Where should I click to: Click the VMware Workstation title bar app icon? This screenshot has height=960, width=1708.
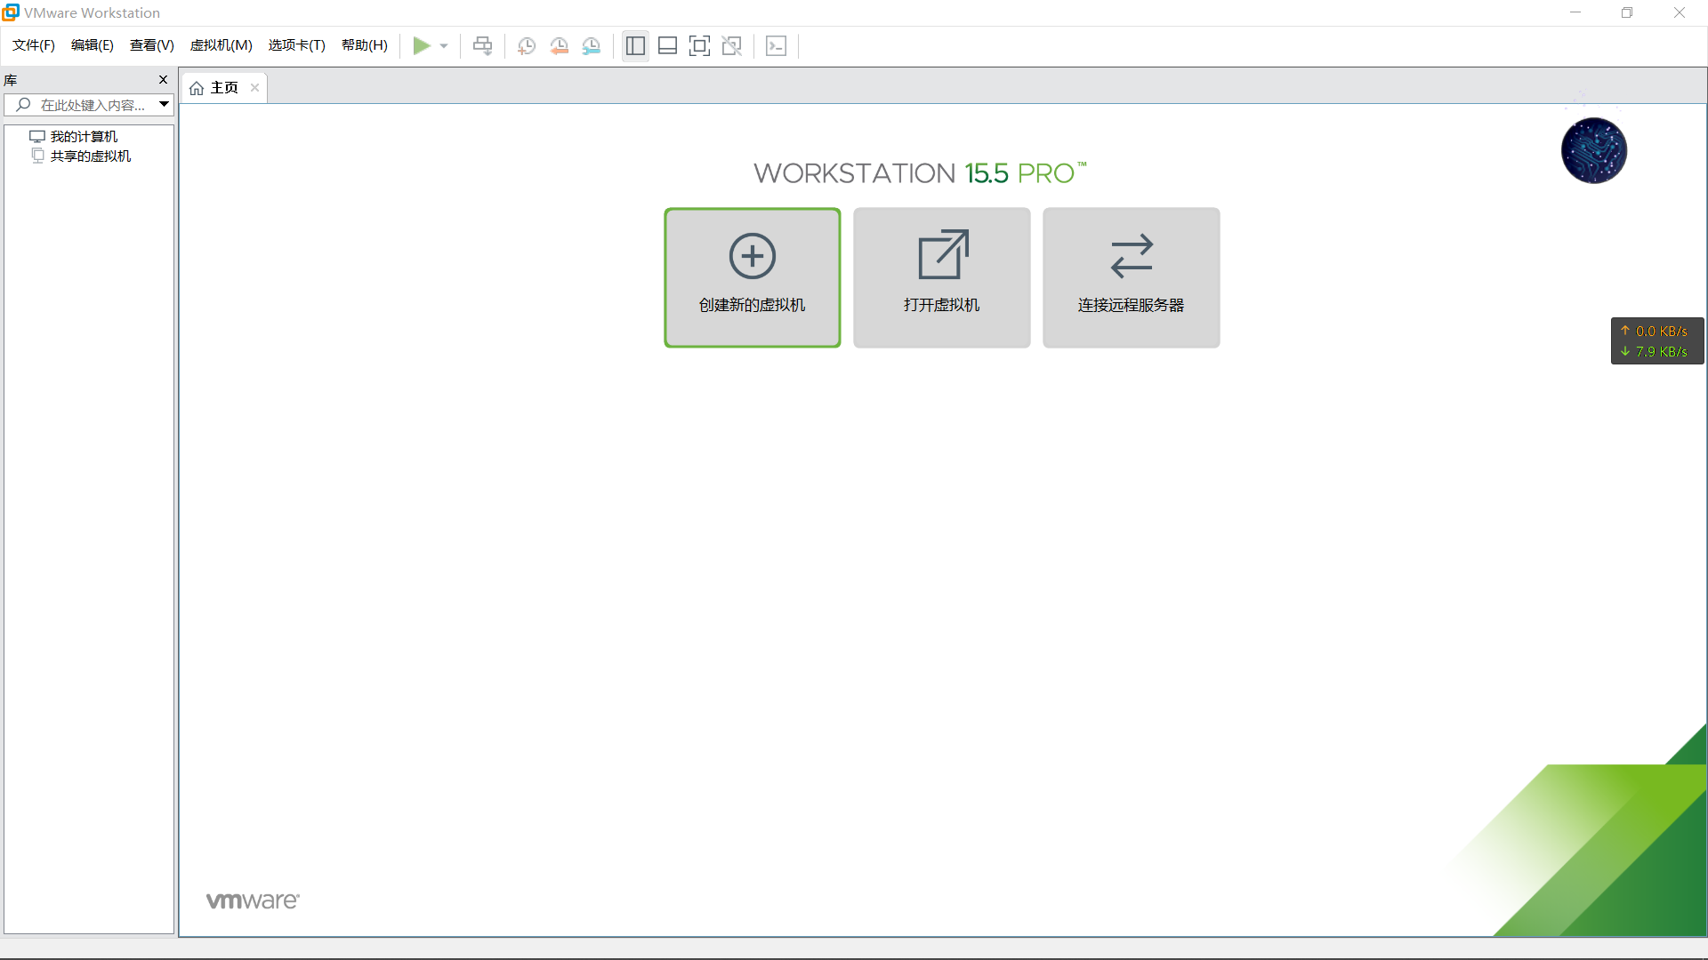pyautogui.click(x=11, y=12)
